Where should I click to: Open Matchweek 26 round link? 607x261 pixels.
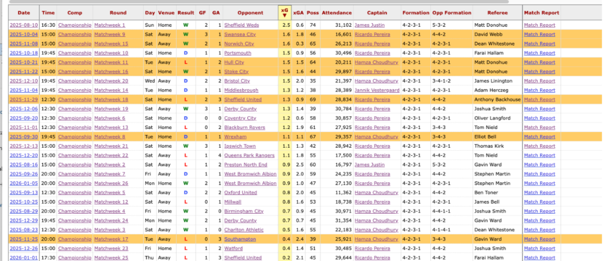tap(111, 183)
